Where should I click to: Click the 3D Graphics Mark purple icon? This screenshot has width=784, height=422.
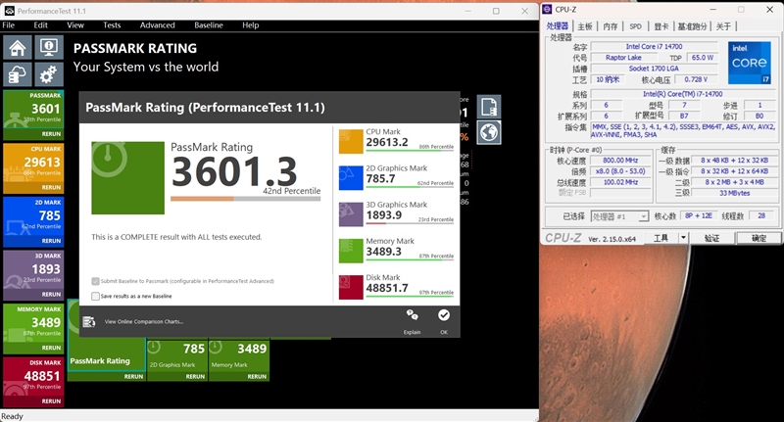[x=351, y=214]
